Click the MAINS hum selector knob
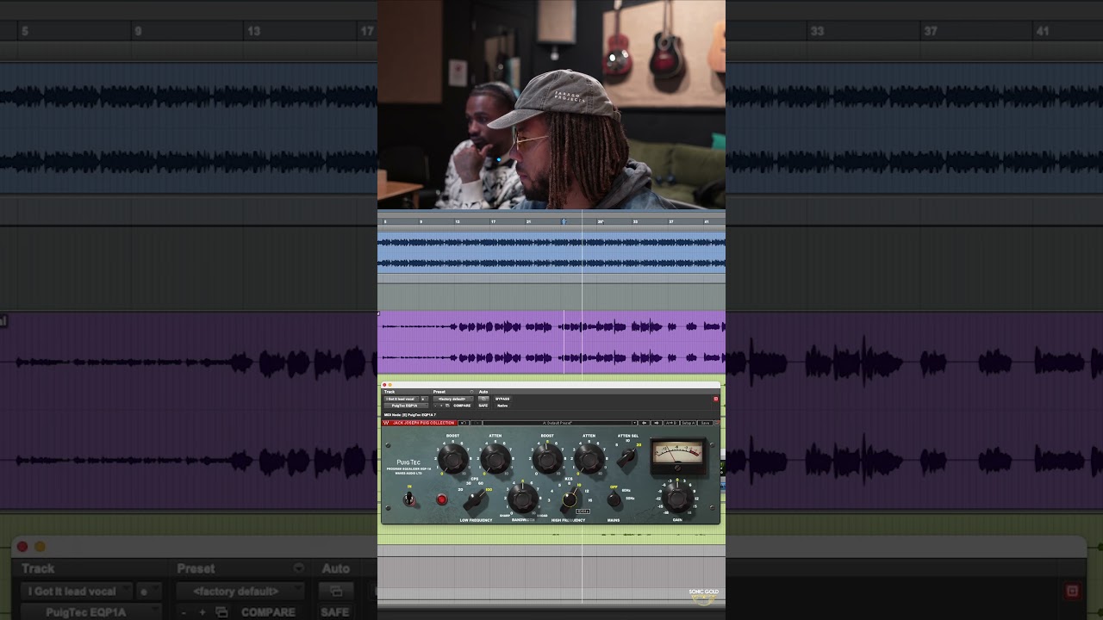 (x=614, y=499)
